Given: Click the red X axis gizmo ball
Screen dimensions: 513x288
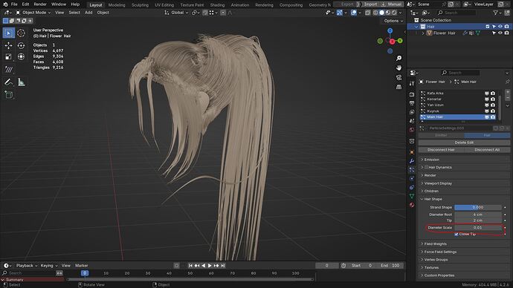Looking at the screenshot, I should click(x=392, y=42).
